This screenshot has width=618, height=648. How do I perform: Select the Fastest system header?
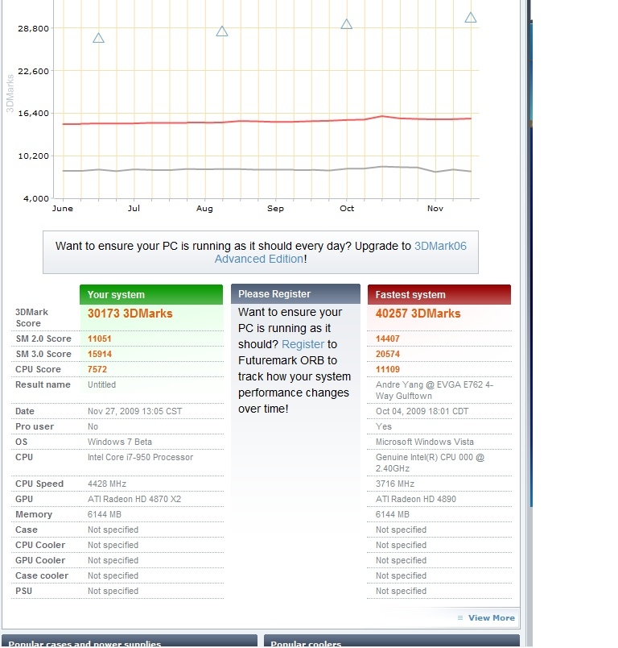coord(439,294)
